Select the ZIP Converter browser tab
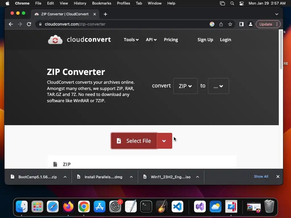The image size is (291, 218). [65, 14]
